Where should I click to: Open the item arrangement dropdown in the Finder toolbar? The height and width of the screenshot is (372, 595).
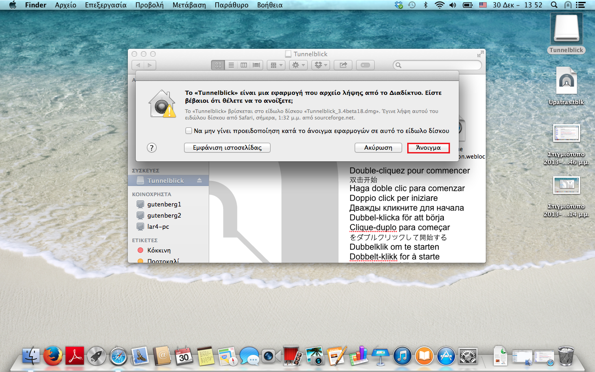tap(276, 66)
